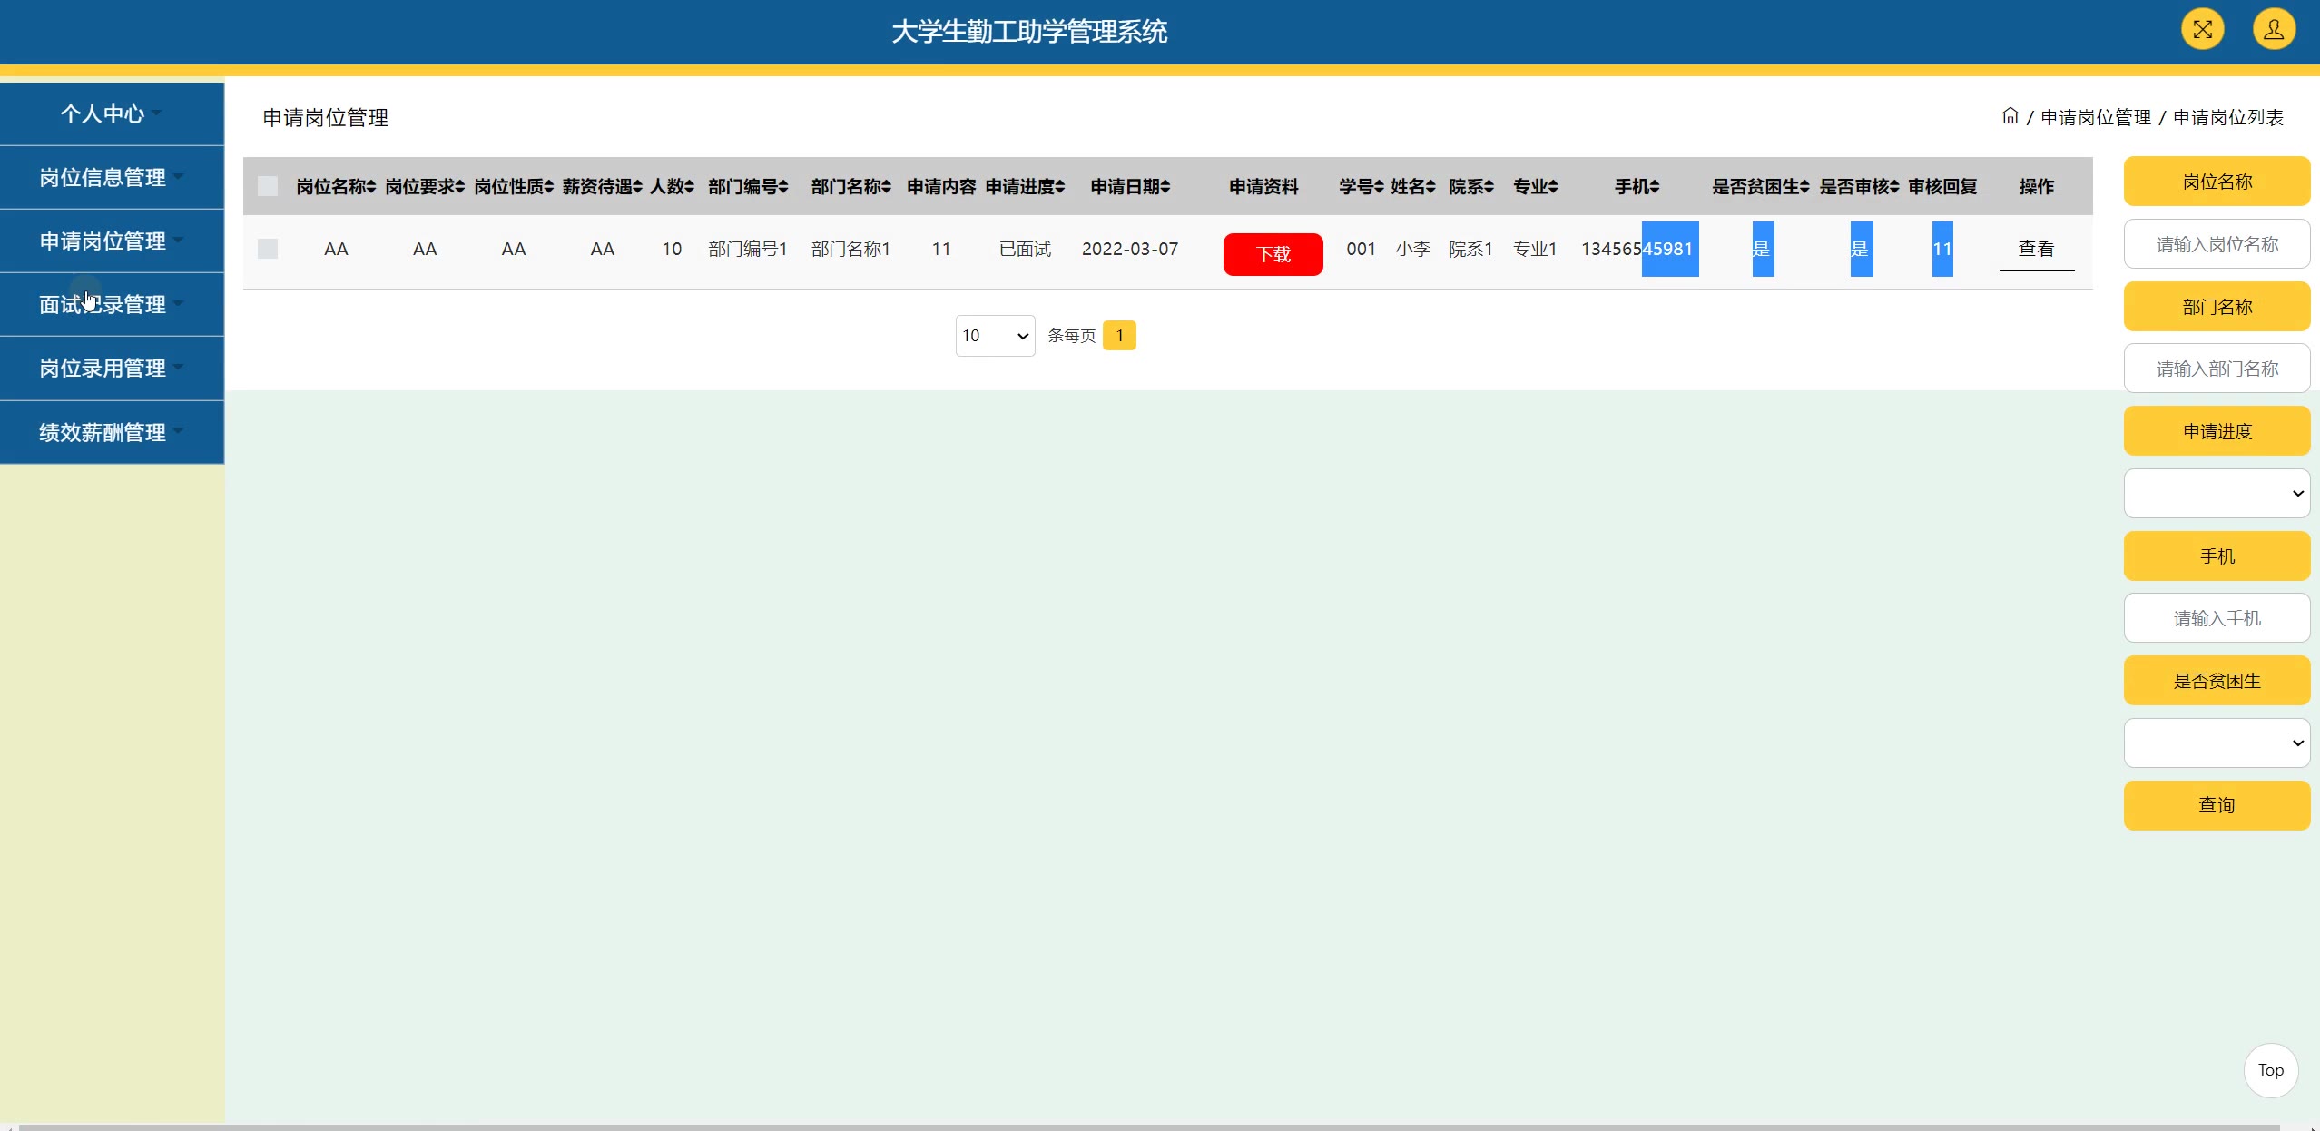
Task: Sort table by 薪资待遇 column
Action: (603, 186)
